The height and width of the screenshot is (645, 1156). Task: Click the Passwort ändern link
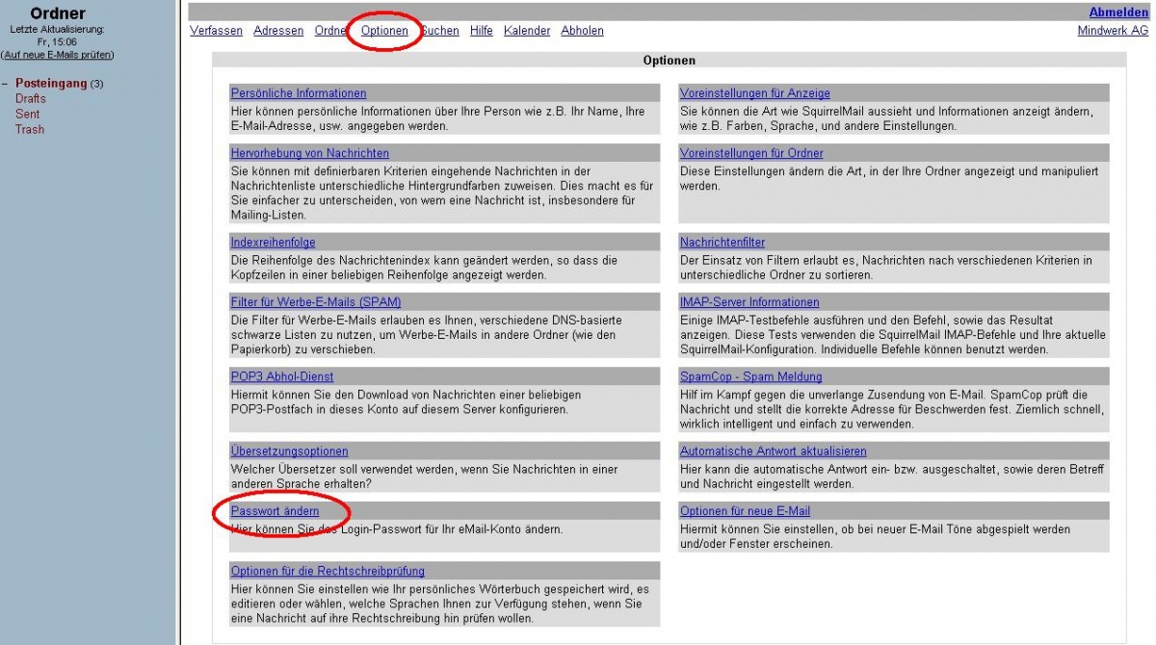click(x=275, y=511)
